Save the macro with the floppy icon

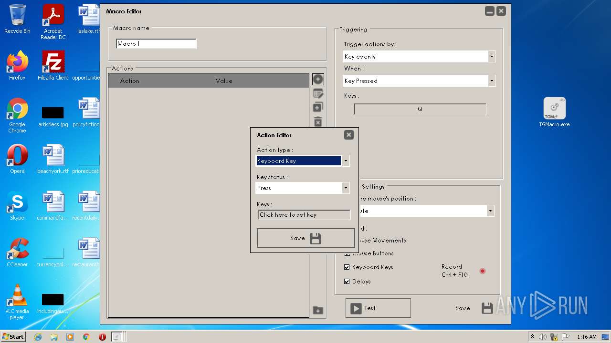click(487, 308)
